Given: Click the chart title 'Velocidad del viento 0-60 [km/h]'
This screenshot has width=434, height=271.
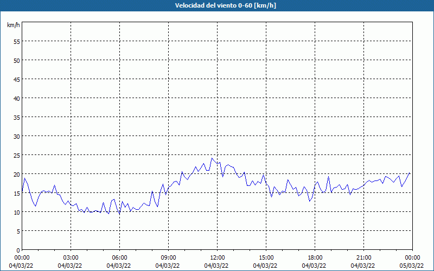Looking at the screenshot, I should point(225,5).
